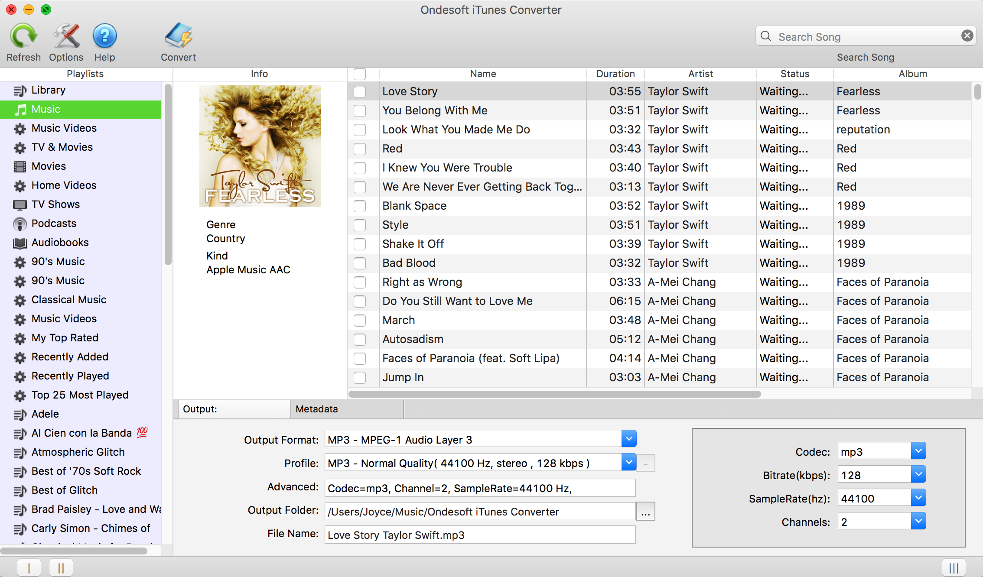The width and height of the screenshot is (983, 577).
Task: Toggle the checkbox for Love Story
Action: [x=360, y=91]
